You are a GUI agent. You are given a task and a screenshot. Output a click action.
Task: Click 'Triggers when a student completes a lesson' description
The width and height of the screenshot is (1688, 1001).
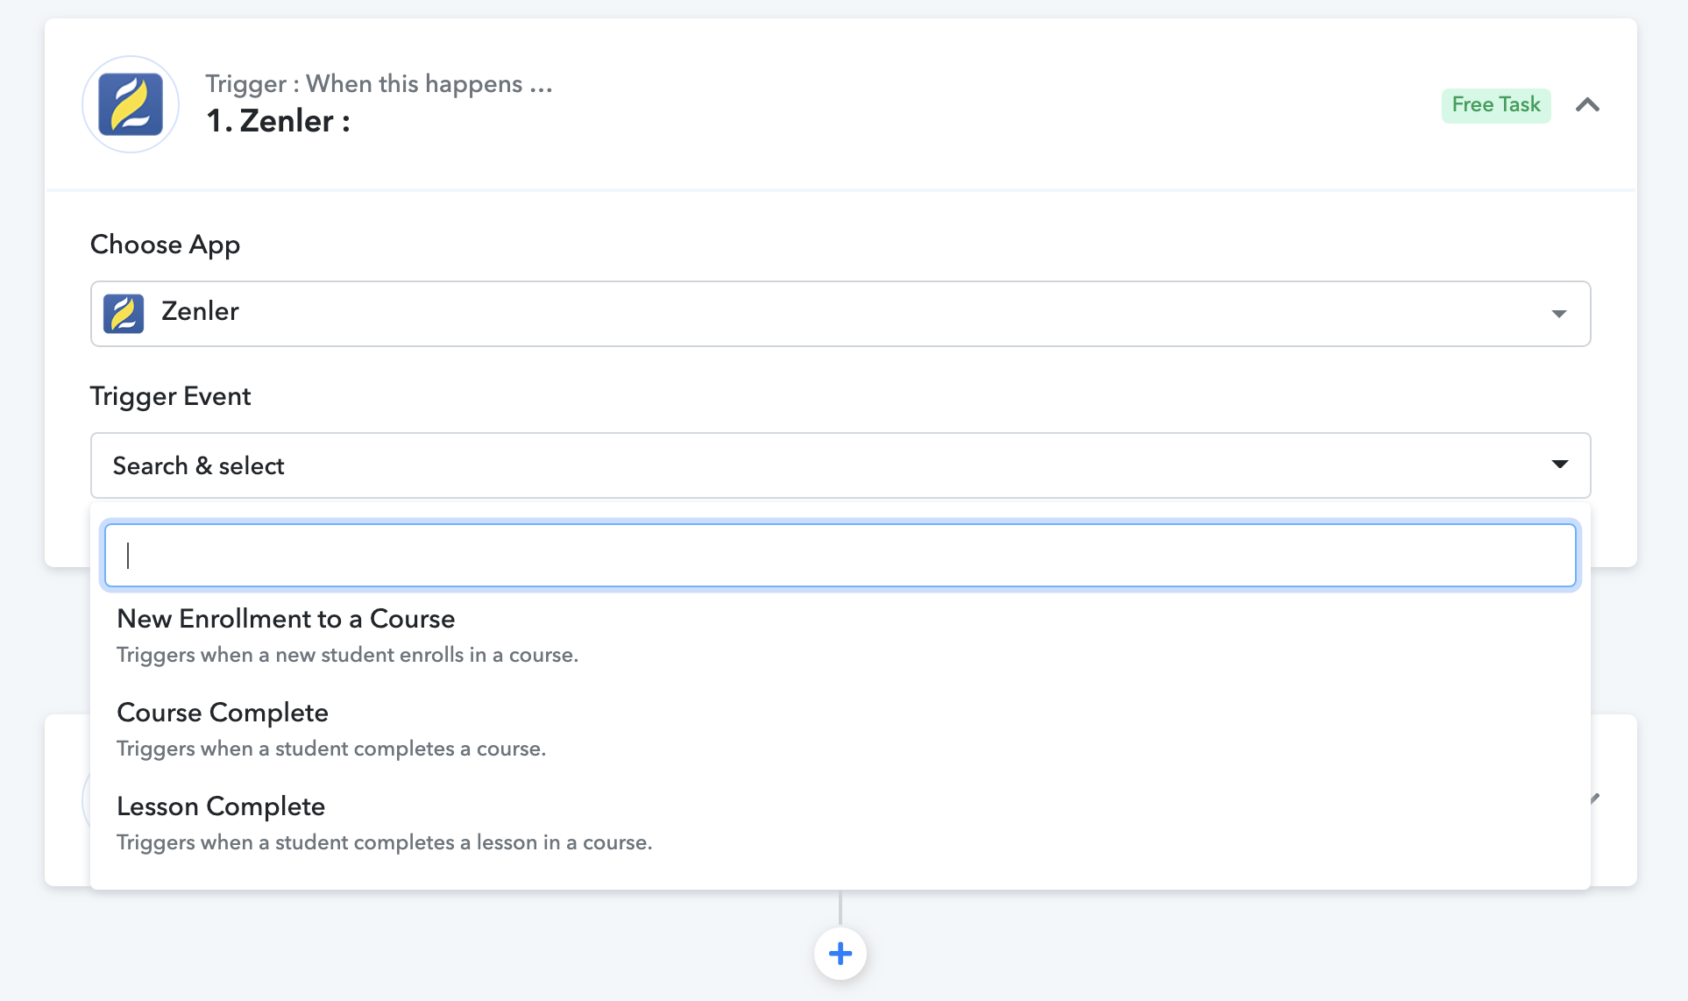tap(384, 842)
